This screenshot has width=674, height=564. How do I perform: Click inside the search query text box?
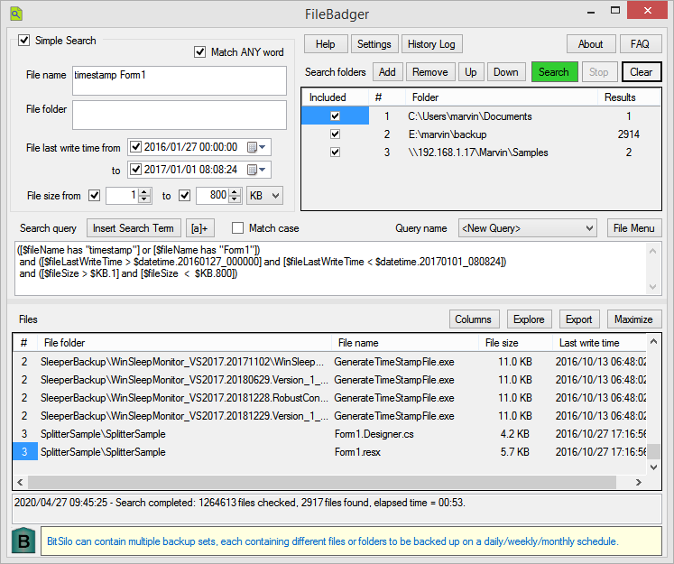329,268
